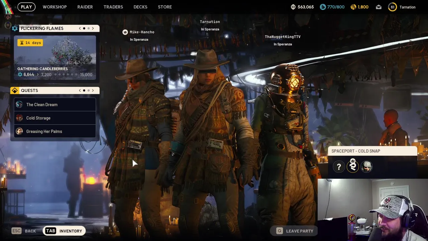Go to previous Flickering Flames page arrow

click(x=80, y=28)
